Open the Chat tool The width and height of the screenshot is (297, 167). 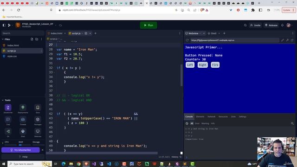tap(8, 121)
